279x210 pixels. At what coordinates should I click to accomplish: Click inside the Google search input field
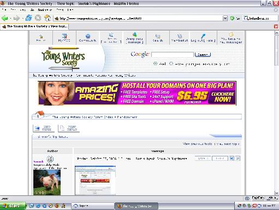pyautogui.click(x=173, y=55)
